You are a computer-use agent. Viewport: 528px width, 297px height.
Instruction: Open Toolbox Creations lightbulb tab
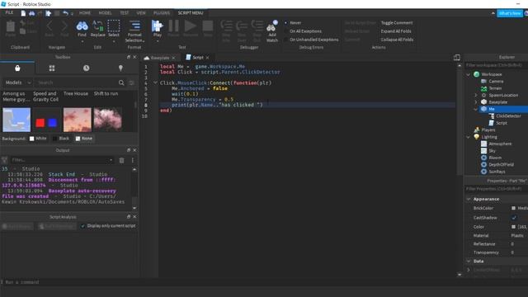tap(120, 68)
